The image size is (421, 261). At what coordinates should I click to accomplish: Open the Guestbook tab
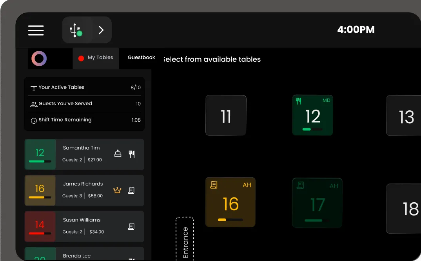point(141,58)
